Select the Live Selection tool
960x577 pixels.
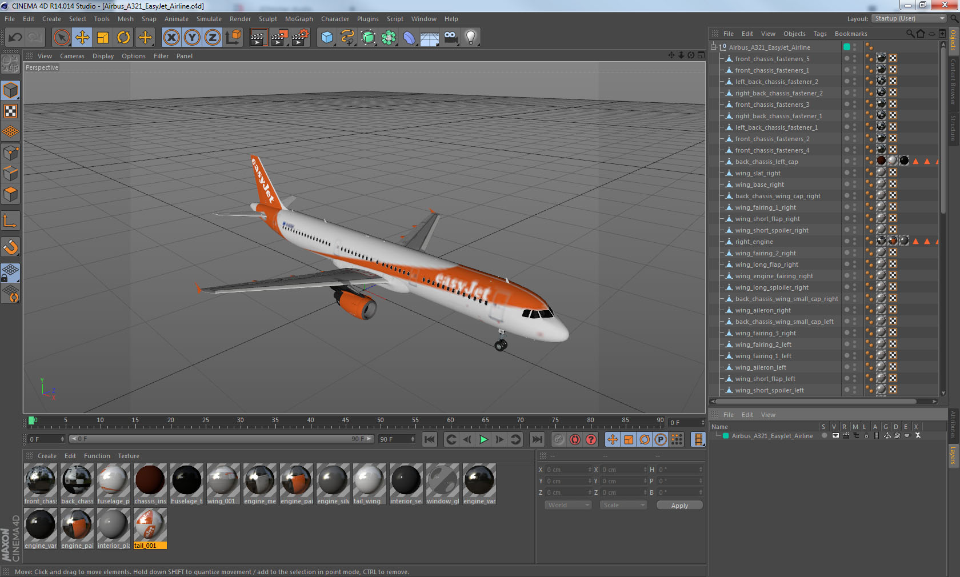point(61,38)
